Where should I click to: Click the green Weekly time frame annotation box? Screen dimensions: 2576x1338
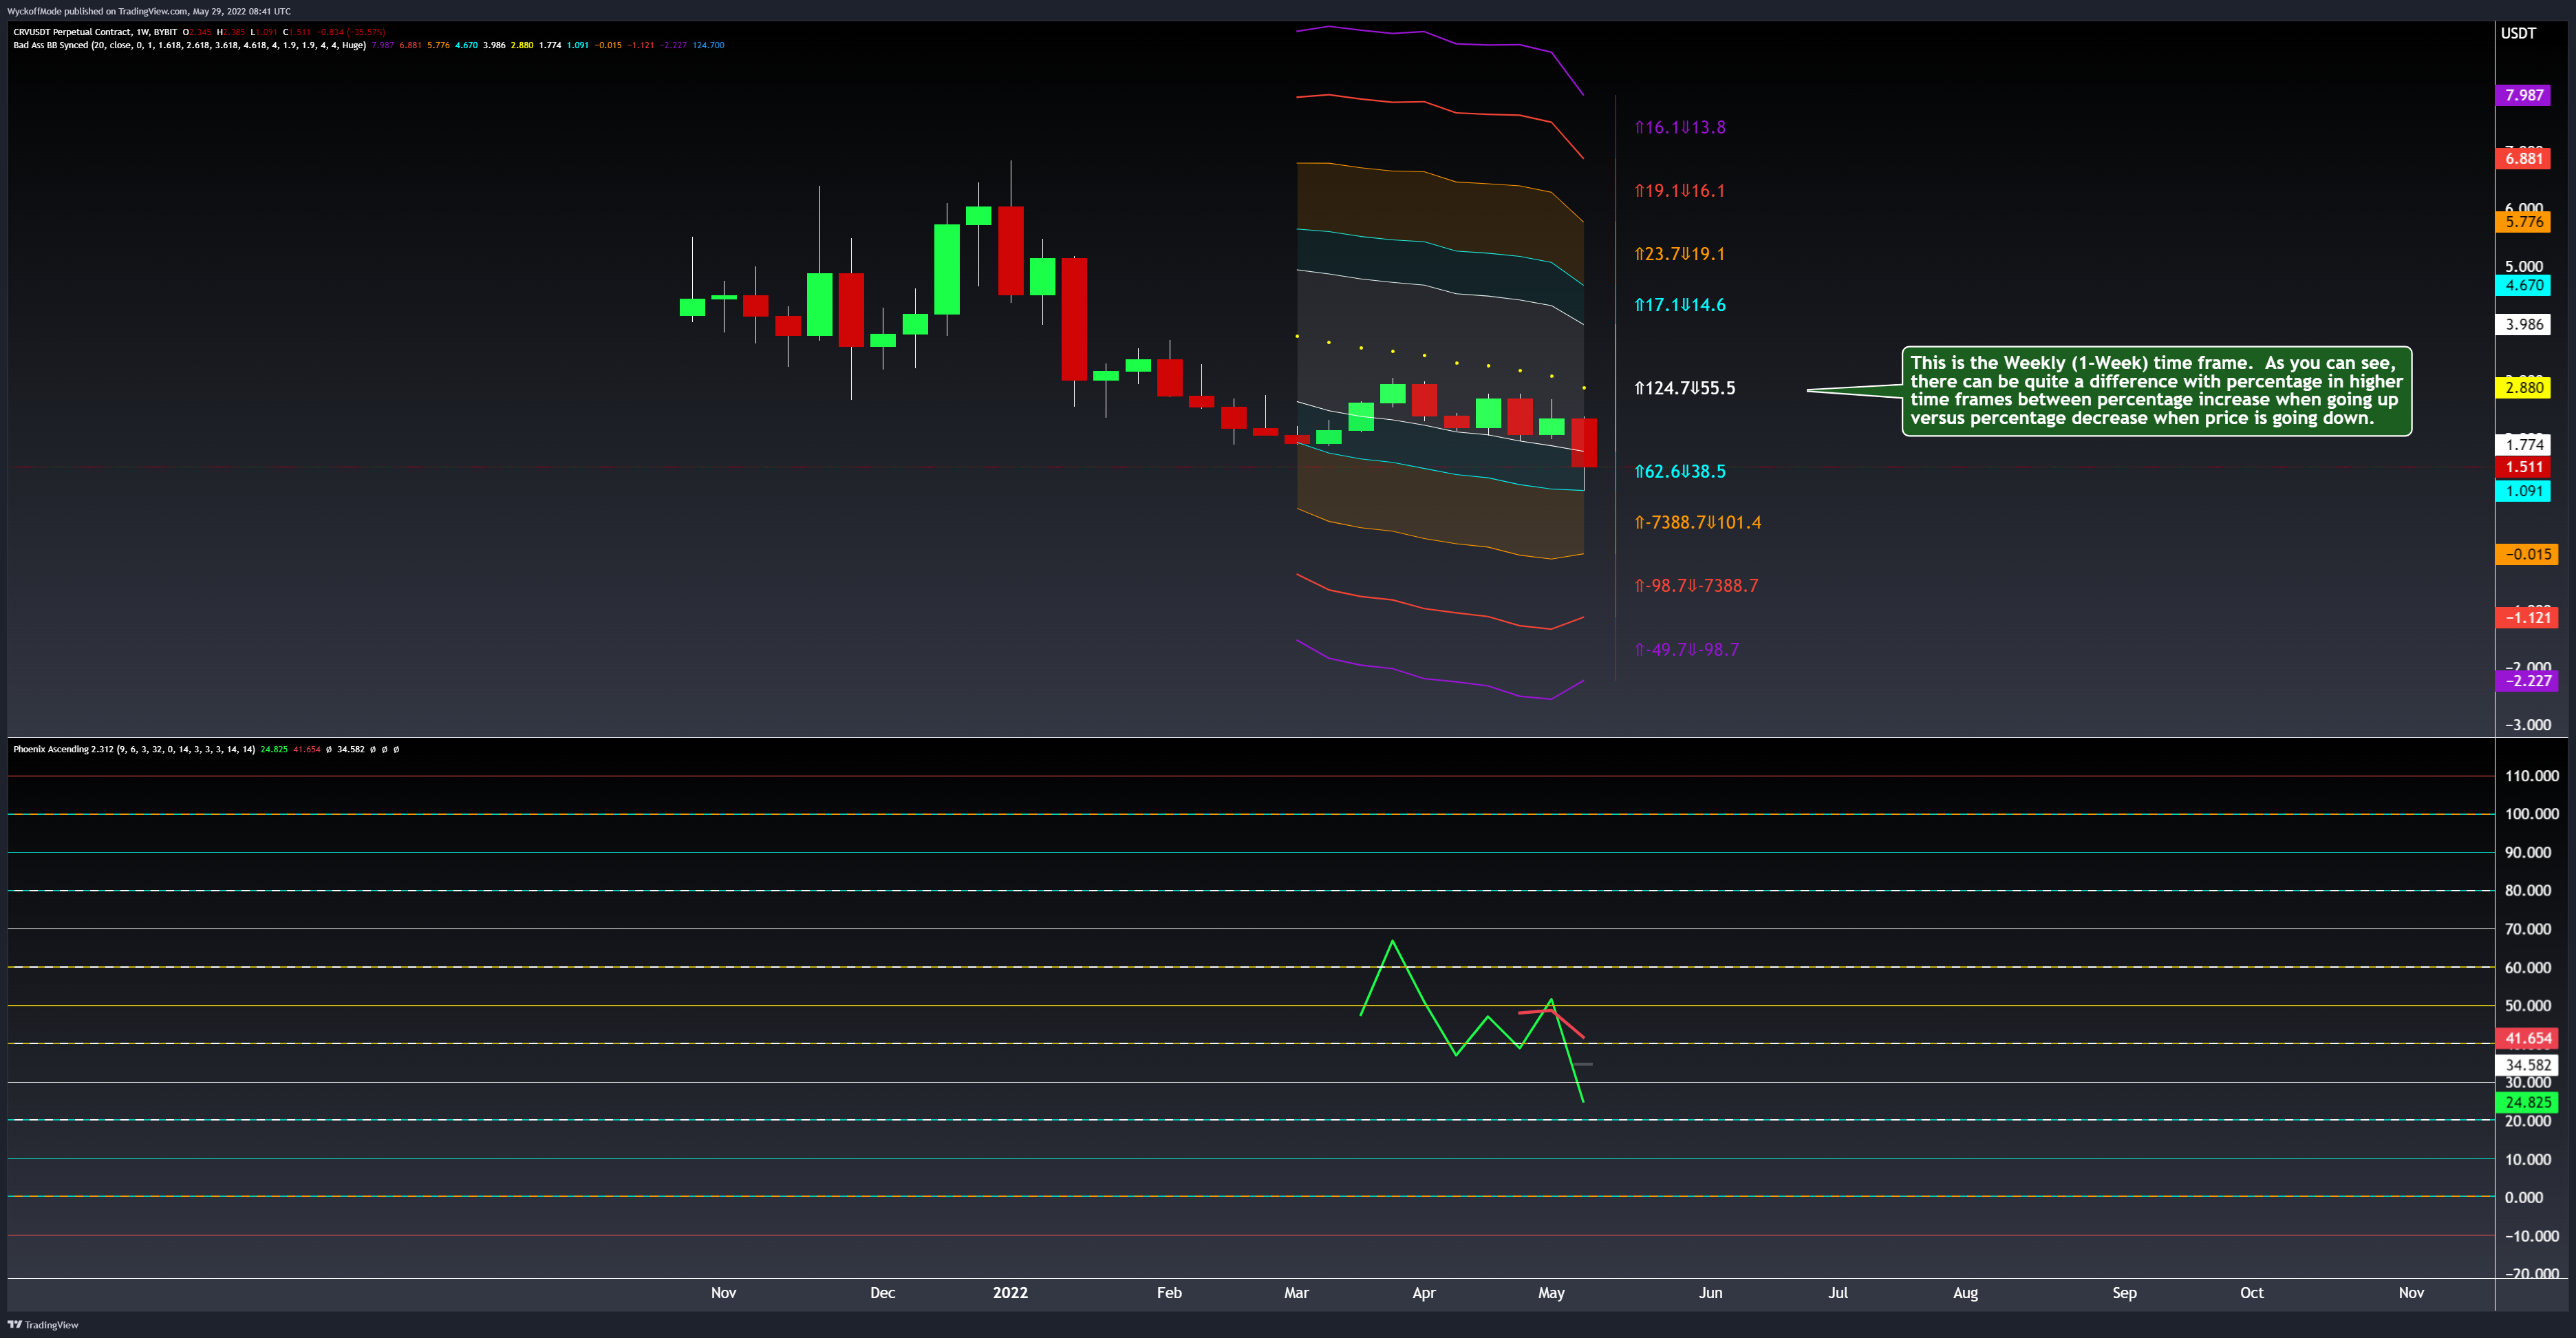(2156, 391)
